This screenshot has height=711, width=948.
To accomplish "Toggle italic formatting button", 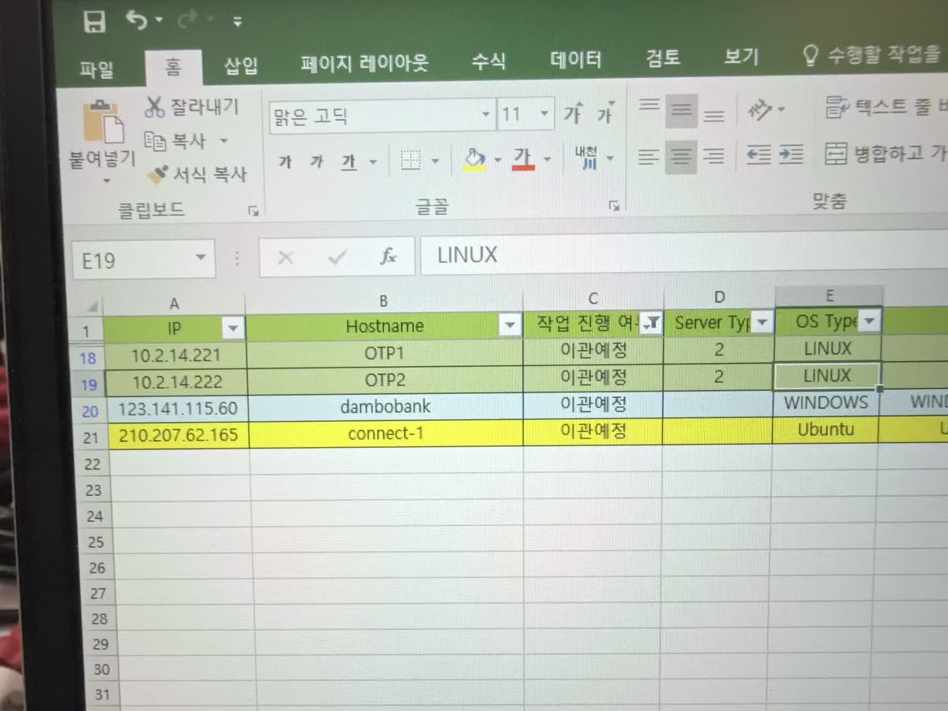I will 316,161.
